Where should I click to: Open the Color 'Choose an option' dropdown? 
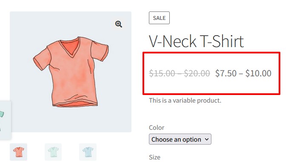[x=180, y=139]
